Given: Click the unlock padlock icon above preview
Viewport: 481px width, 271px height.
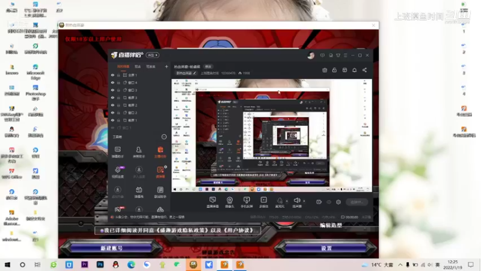Looking at the screenshot, I should coord(334,70).
